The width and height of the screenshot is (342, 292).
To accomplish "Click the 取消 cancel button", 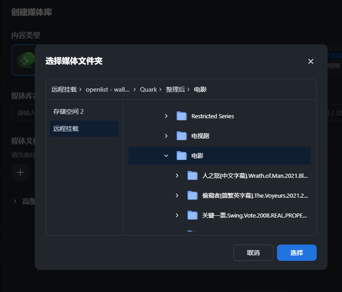I will pyautogui.click(x=253, y=253).
